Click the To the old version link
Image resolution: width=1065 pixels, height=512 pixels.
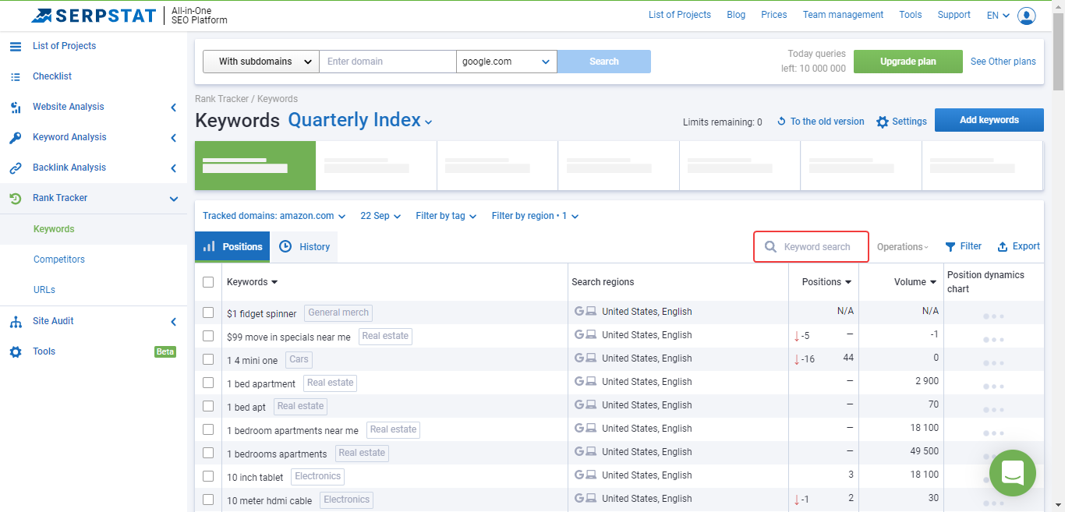[827, 122]
